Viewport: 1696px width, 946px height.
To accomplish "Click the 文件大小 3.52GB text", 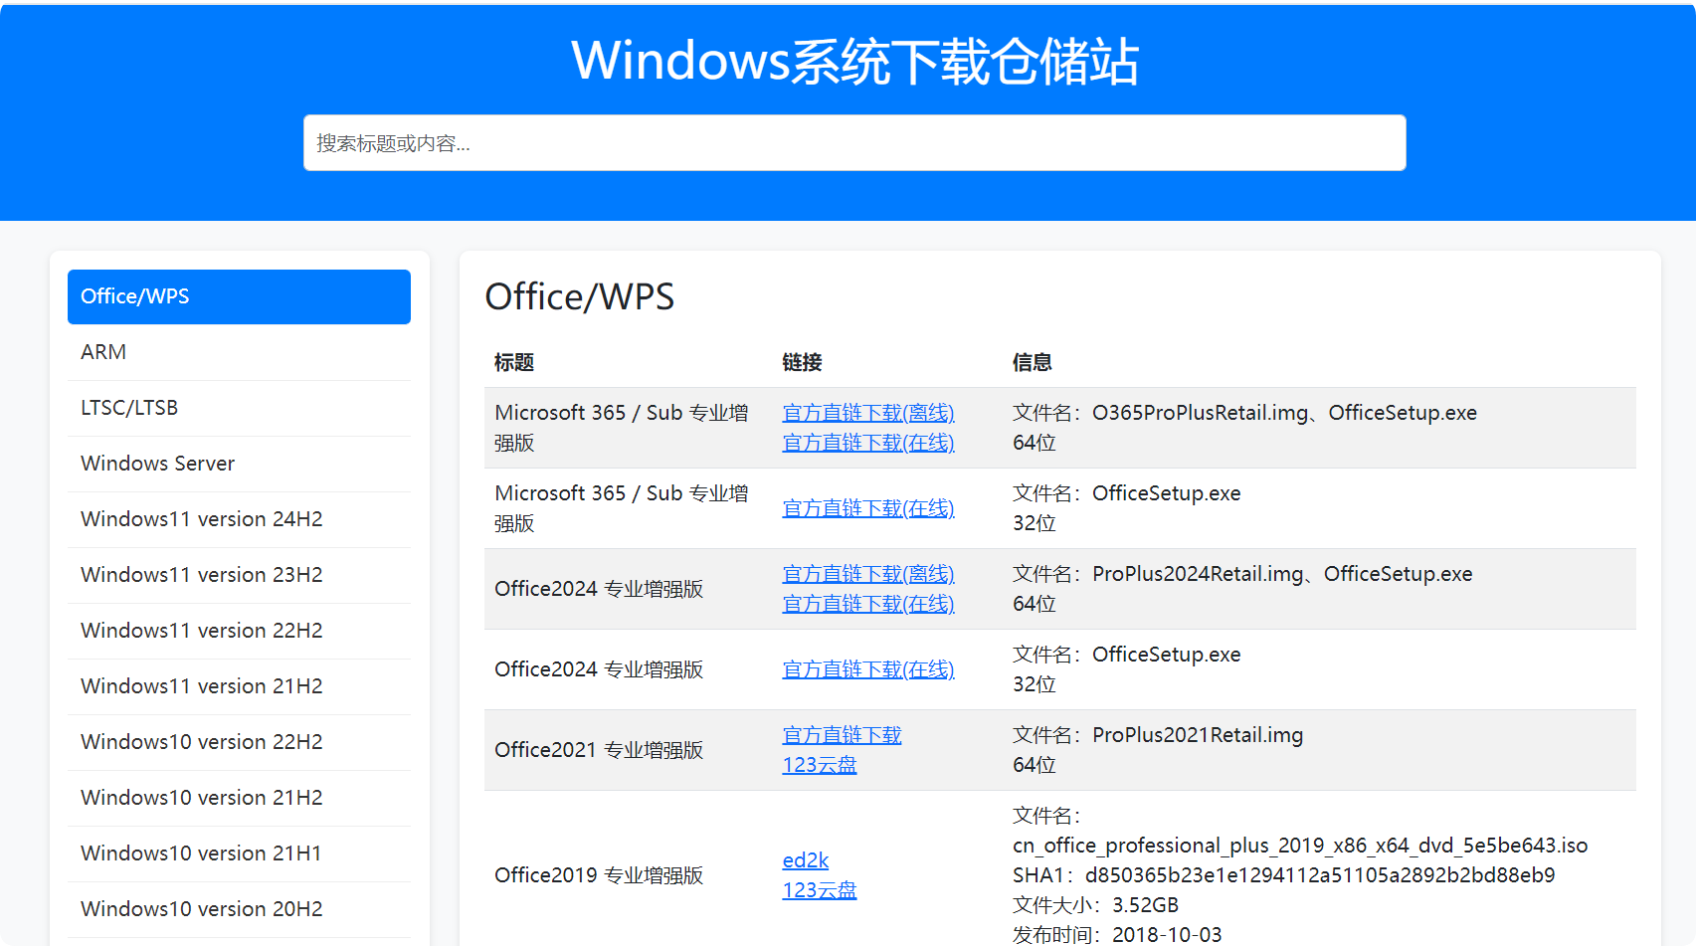I will click(x=1095, y=905).
